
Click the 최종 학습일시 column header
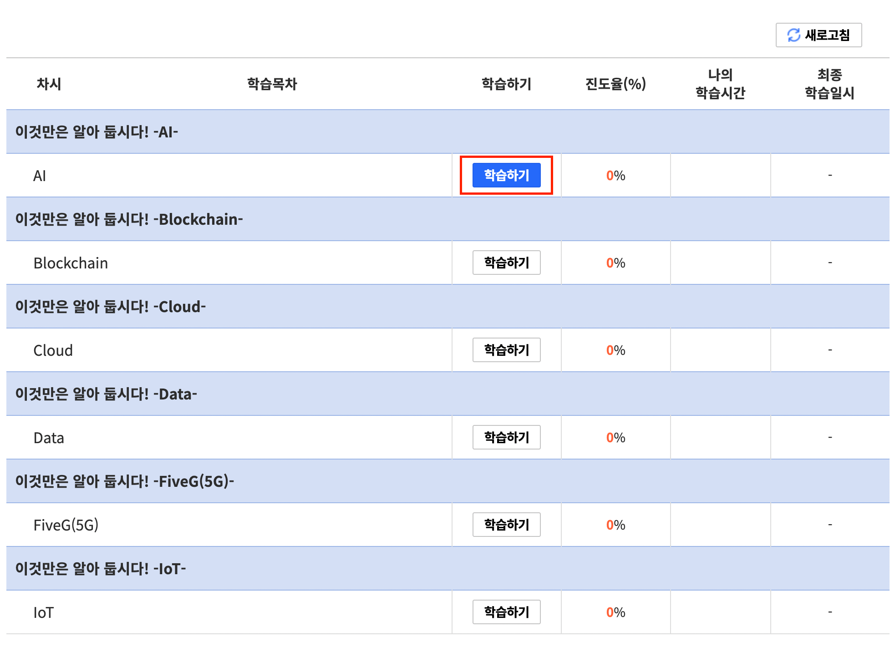(x=829, y=84)
